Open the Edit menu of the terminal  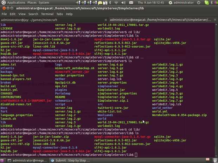[13, 14]
